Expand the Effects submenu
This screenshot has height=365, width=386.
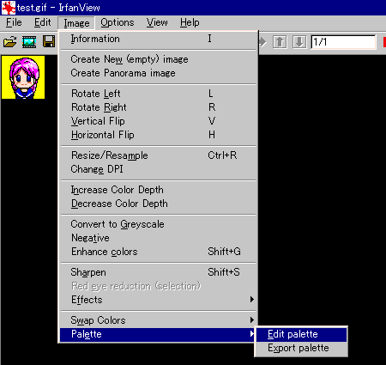(x=158, y=300)
